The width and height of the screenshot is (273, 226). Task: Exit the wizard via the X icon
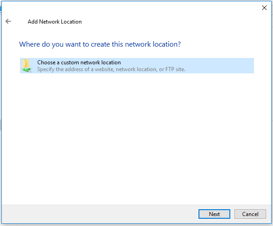tap(264, 8)
